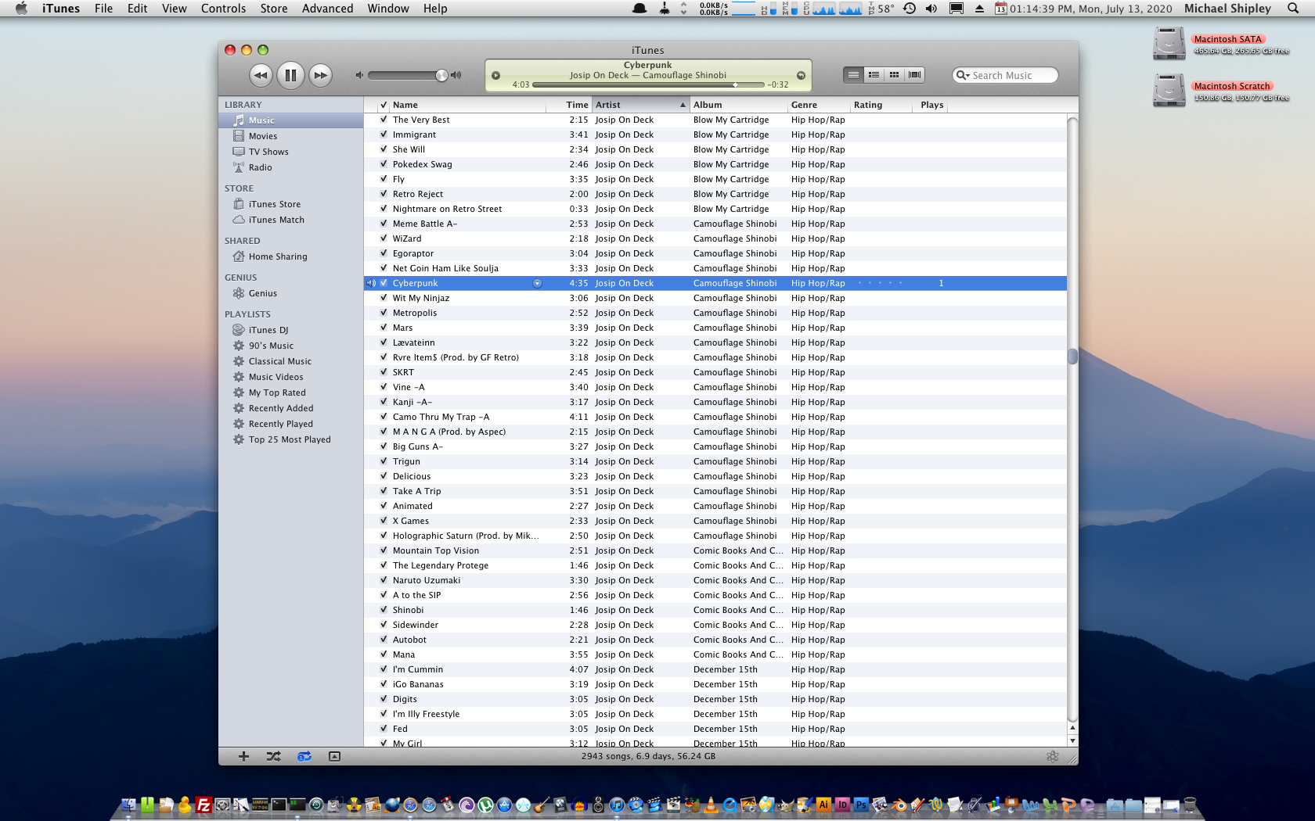
Task: Open the Store menu
Action: (274, 9)
